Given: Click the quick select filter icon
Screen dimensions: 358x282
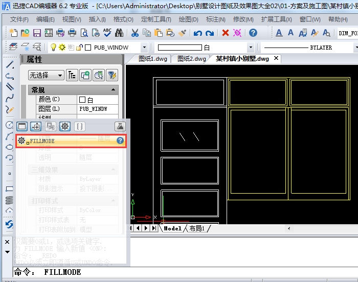Looking at the screenshot, I should [x=112, y=75].
